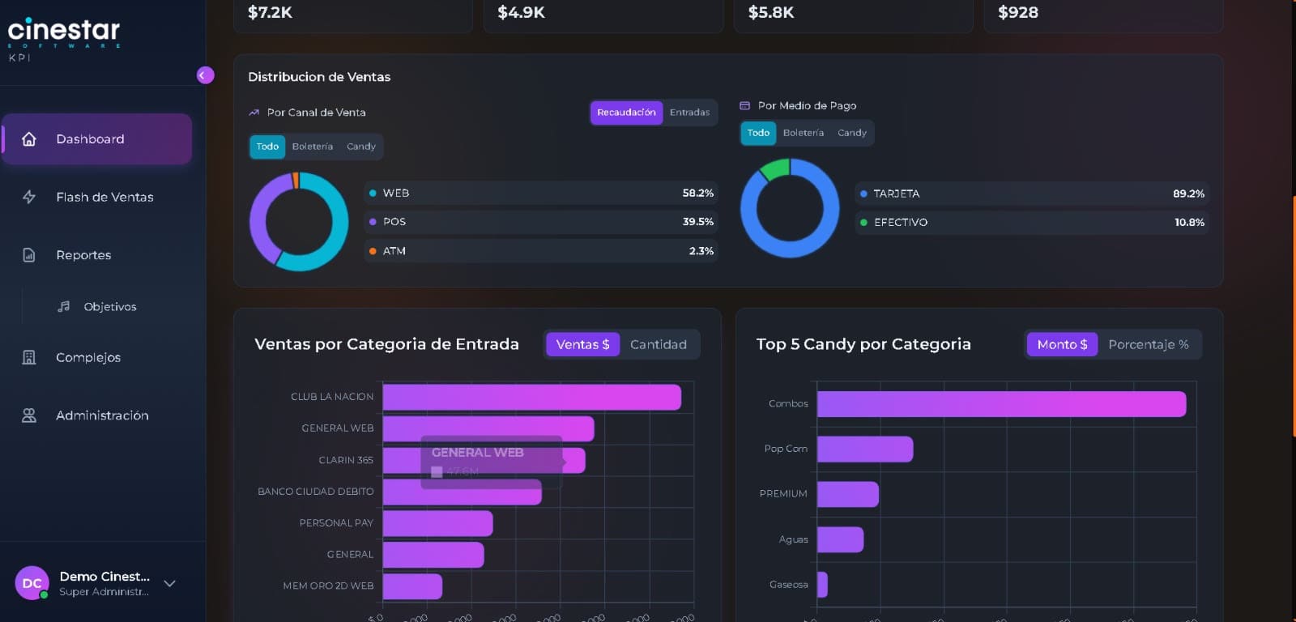Toggle Cantidad view
Image resolution: width=1296 pixels, height=622 pixels.
pyautogui.click(x=659, y=344)
